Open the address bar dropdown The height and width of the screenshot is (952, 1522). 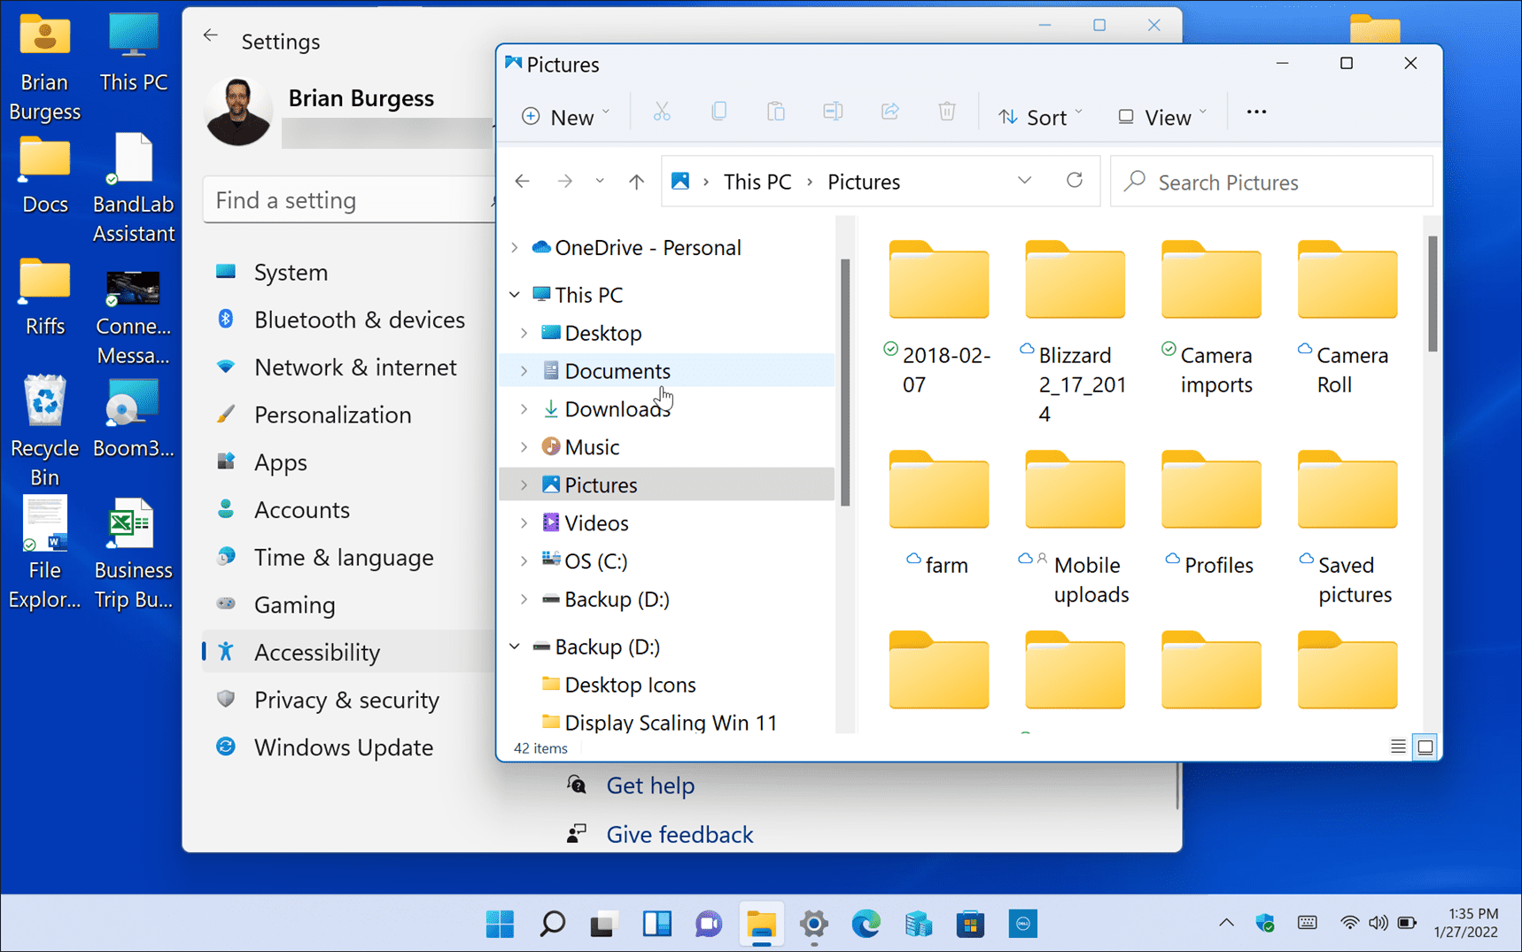(x=1025, y=181)
